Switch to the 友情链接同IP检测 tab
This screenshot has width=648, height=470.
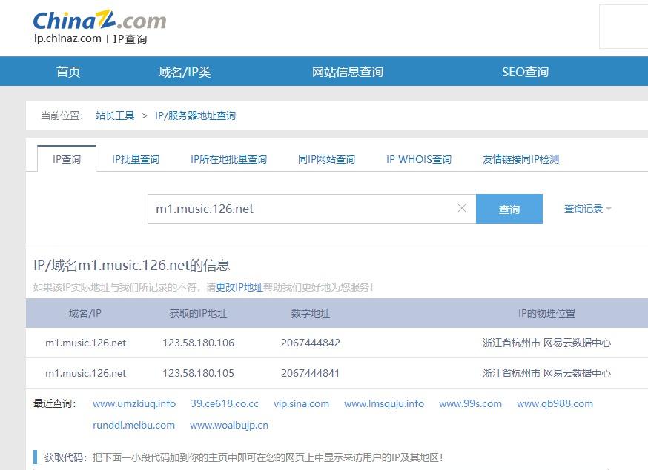(520, 159)
